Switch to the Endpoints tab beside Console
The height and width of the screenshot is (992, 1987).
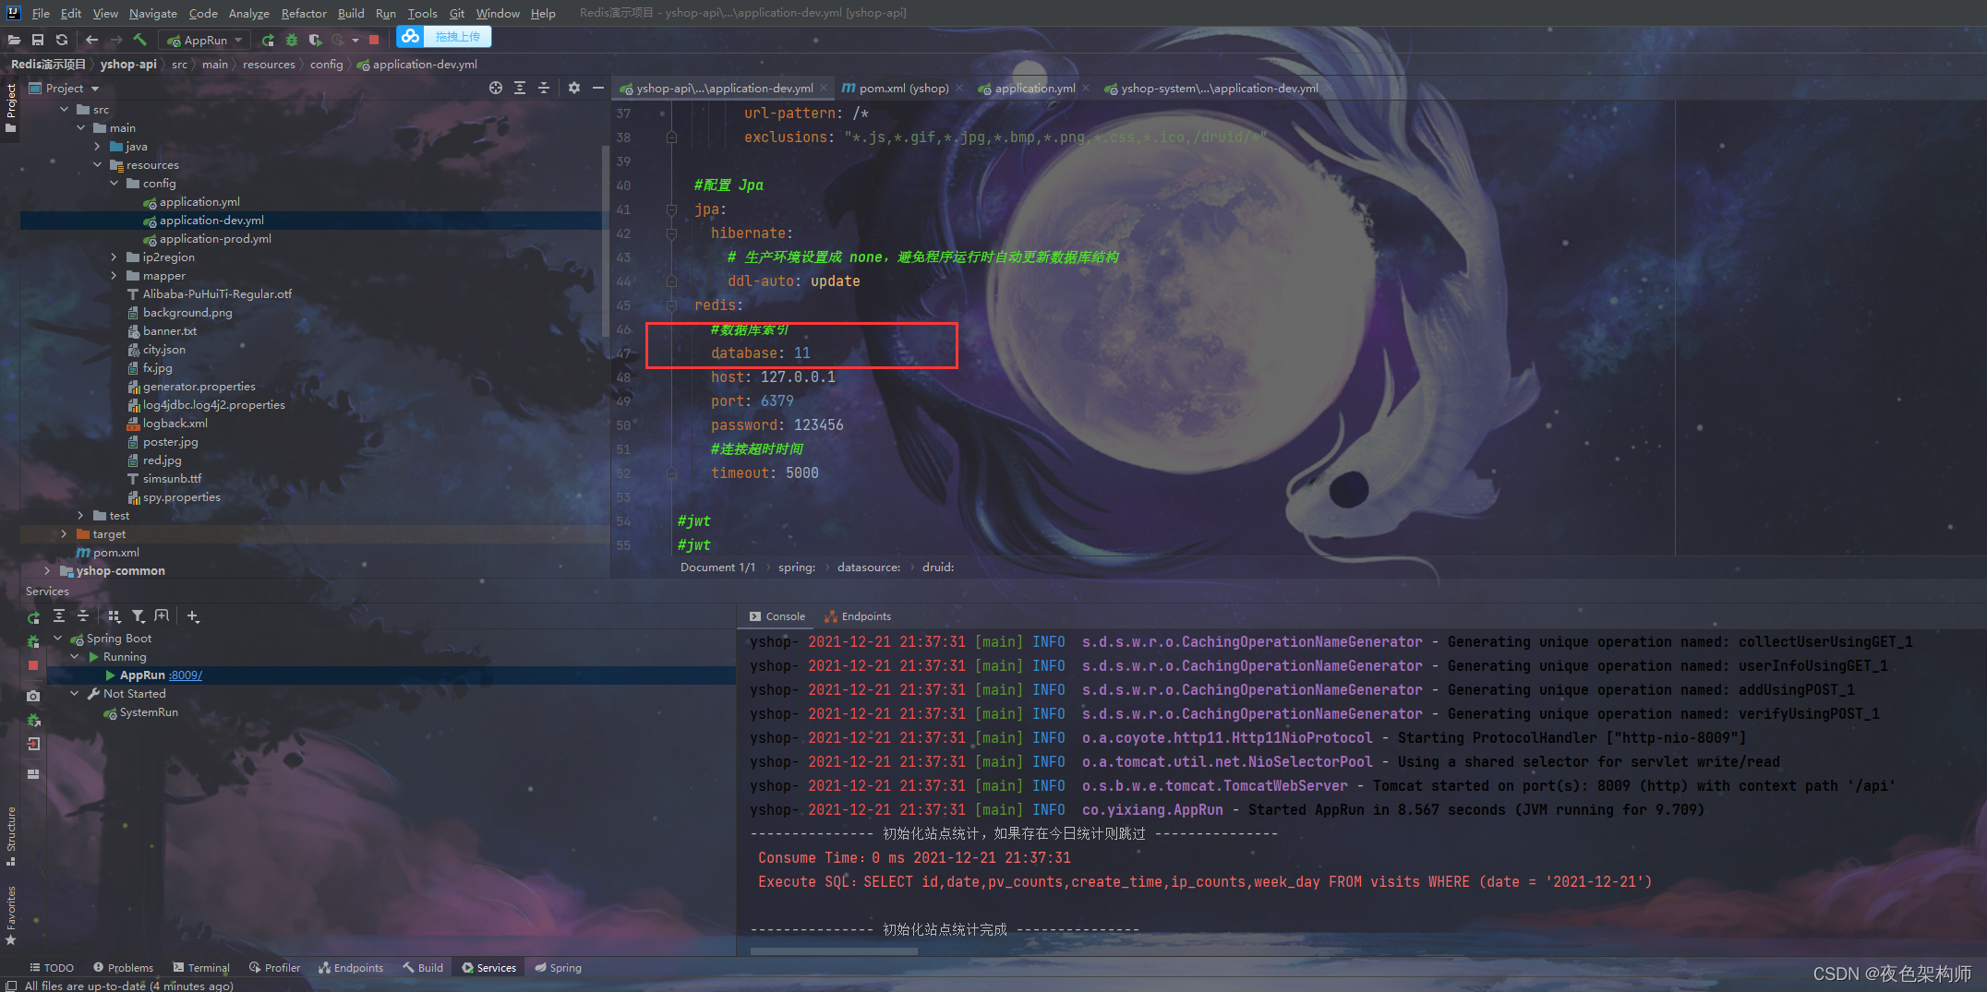click(x=858, y=616)
